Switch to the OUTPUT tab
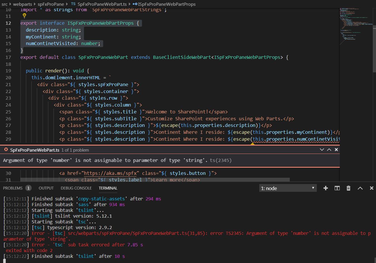 tap(46, 188)
